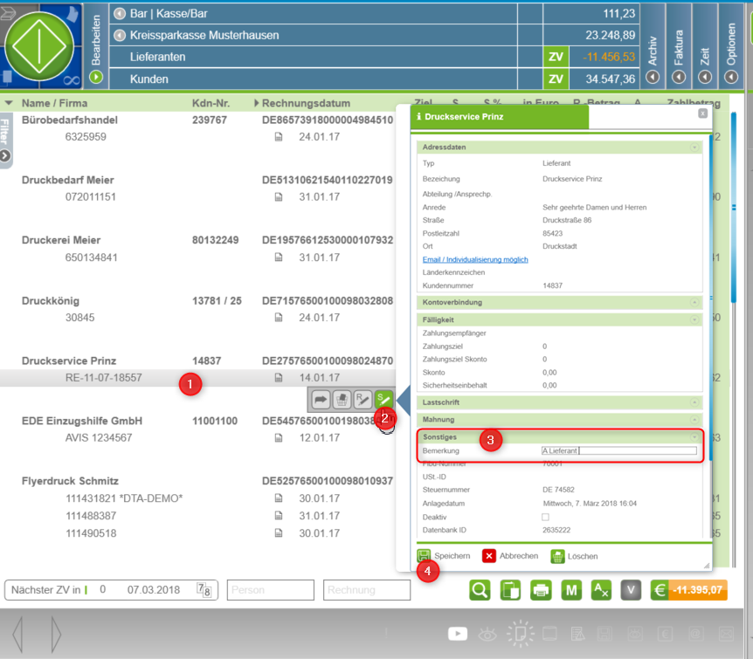Click the trash basket icon in row toolbar
This screenshot has width=753, height=659.
(x=342, y=400)
